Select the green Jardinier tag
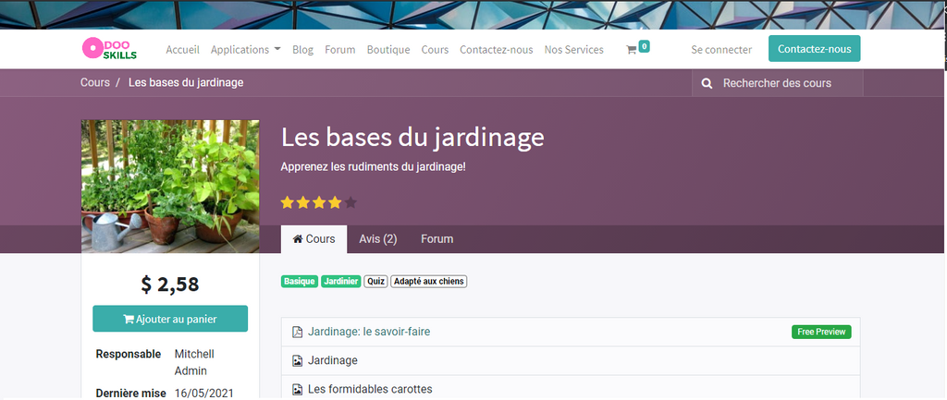This screenshot has width=947, height=400. [340, 282]
